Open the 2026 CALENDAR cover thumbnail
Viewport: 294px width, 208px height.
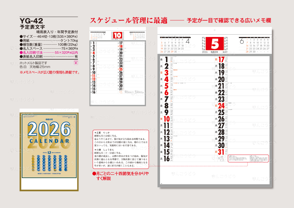tap(49, 150)
